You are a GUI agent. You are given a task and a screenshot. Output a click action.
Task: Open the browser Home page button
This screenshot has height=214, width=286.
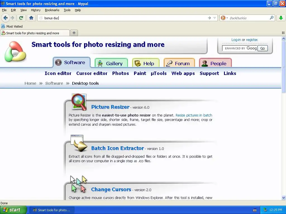click(x=31, y=18)
